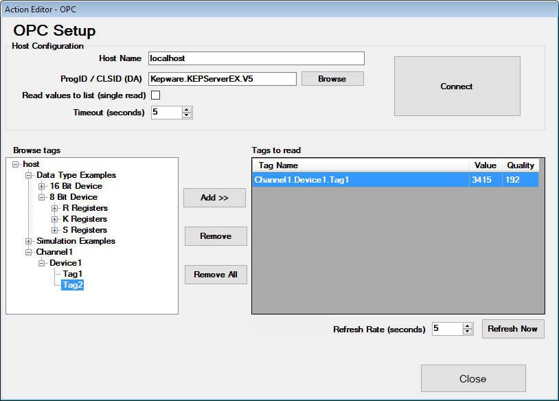Decrease Timeout seconds with down arrow
Viewport: 559px width, 401px height.
pos(187,115)
